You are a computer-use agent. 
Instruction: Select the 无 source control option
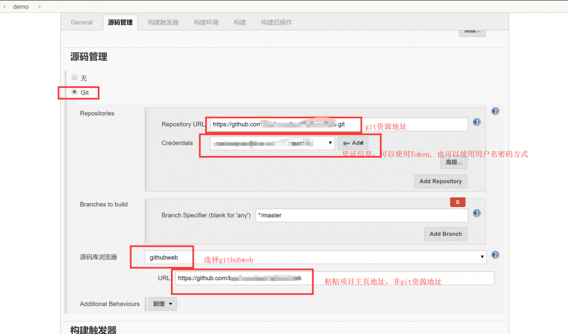click(x=74, y=77)
